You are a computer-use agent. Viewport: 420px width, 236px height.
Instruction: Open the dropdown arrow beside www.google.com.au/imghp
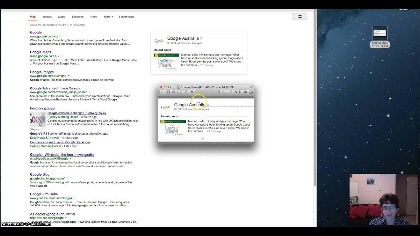(69, 76)
